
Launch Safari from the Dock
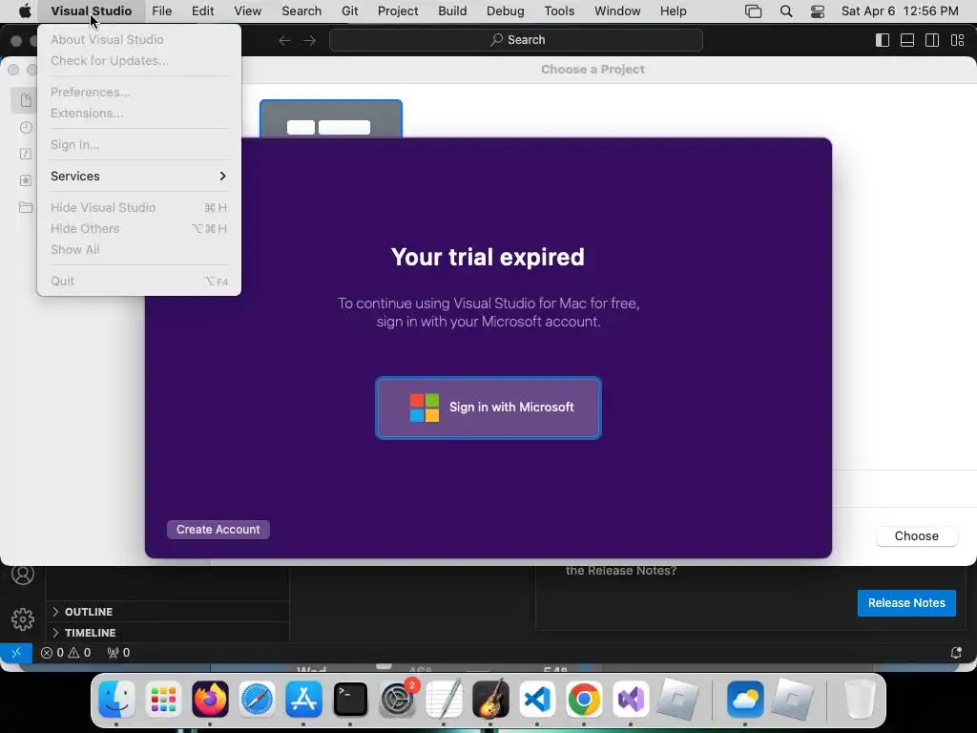tap(257, 699)
